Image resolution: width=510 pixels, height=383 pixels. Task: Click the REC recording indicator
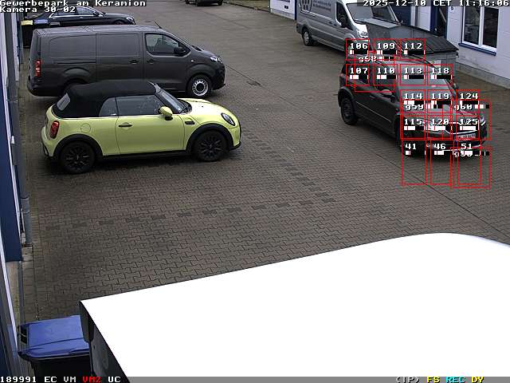pos(455,379)
